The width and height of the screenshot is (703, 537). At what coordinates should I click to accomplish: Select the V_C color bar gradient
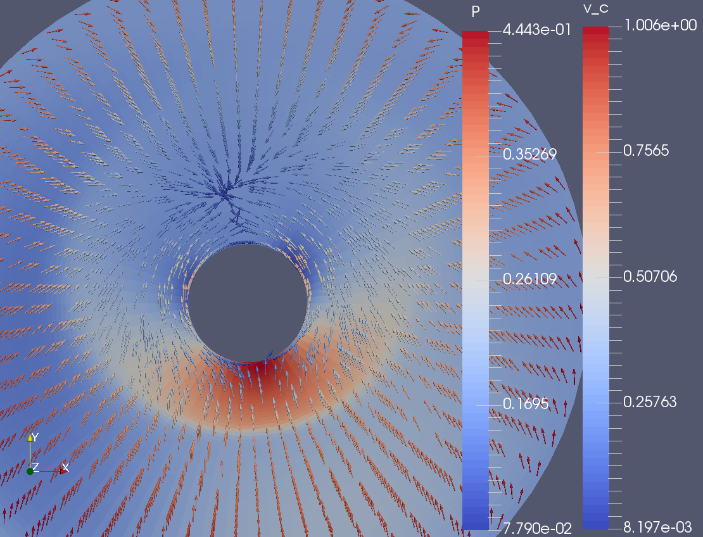[596, 277]
